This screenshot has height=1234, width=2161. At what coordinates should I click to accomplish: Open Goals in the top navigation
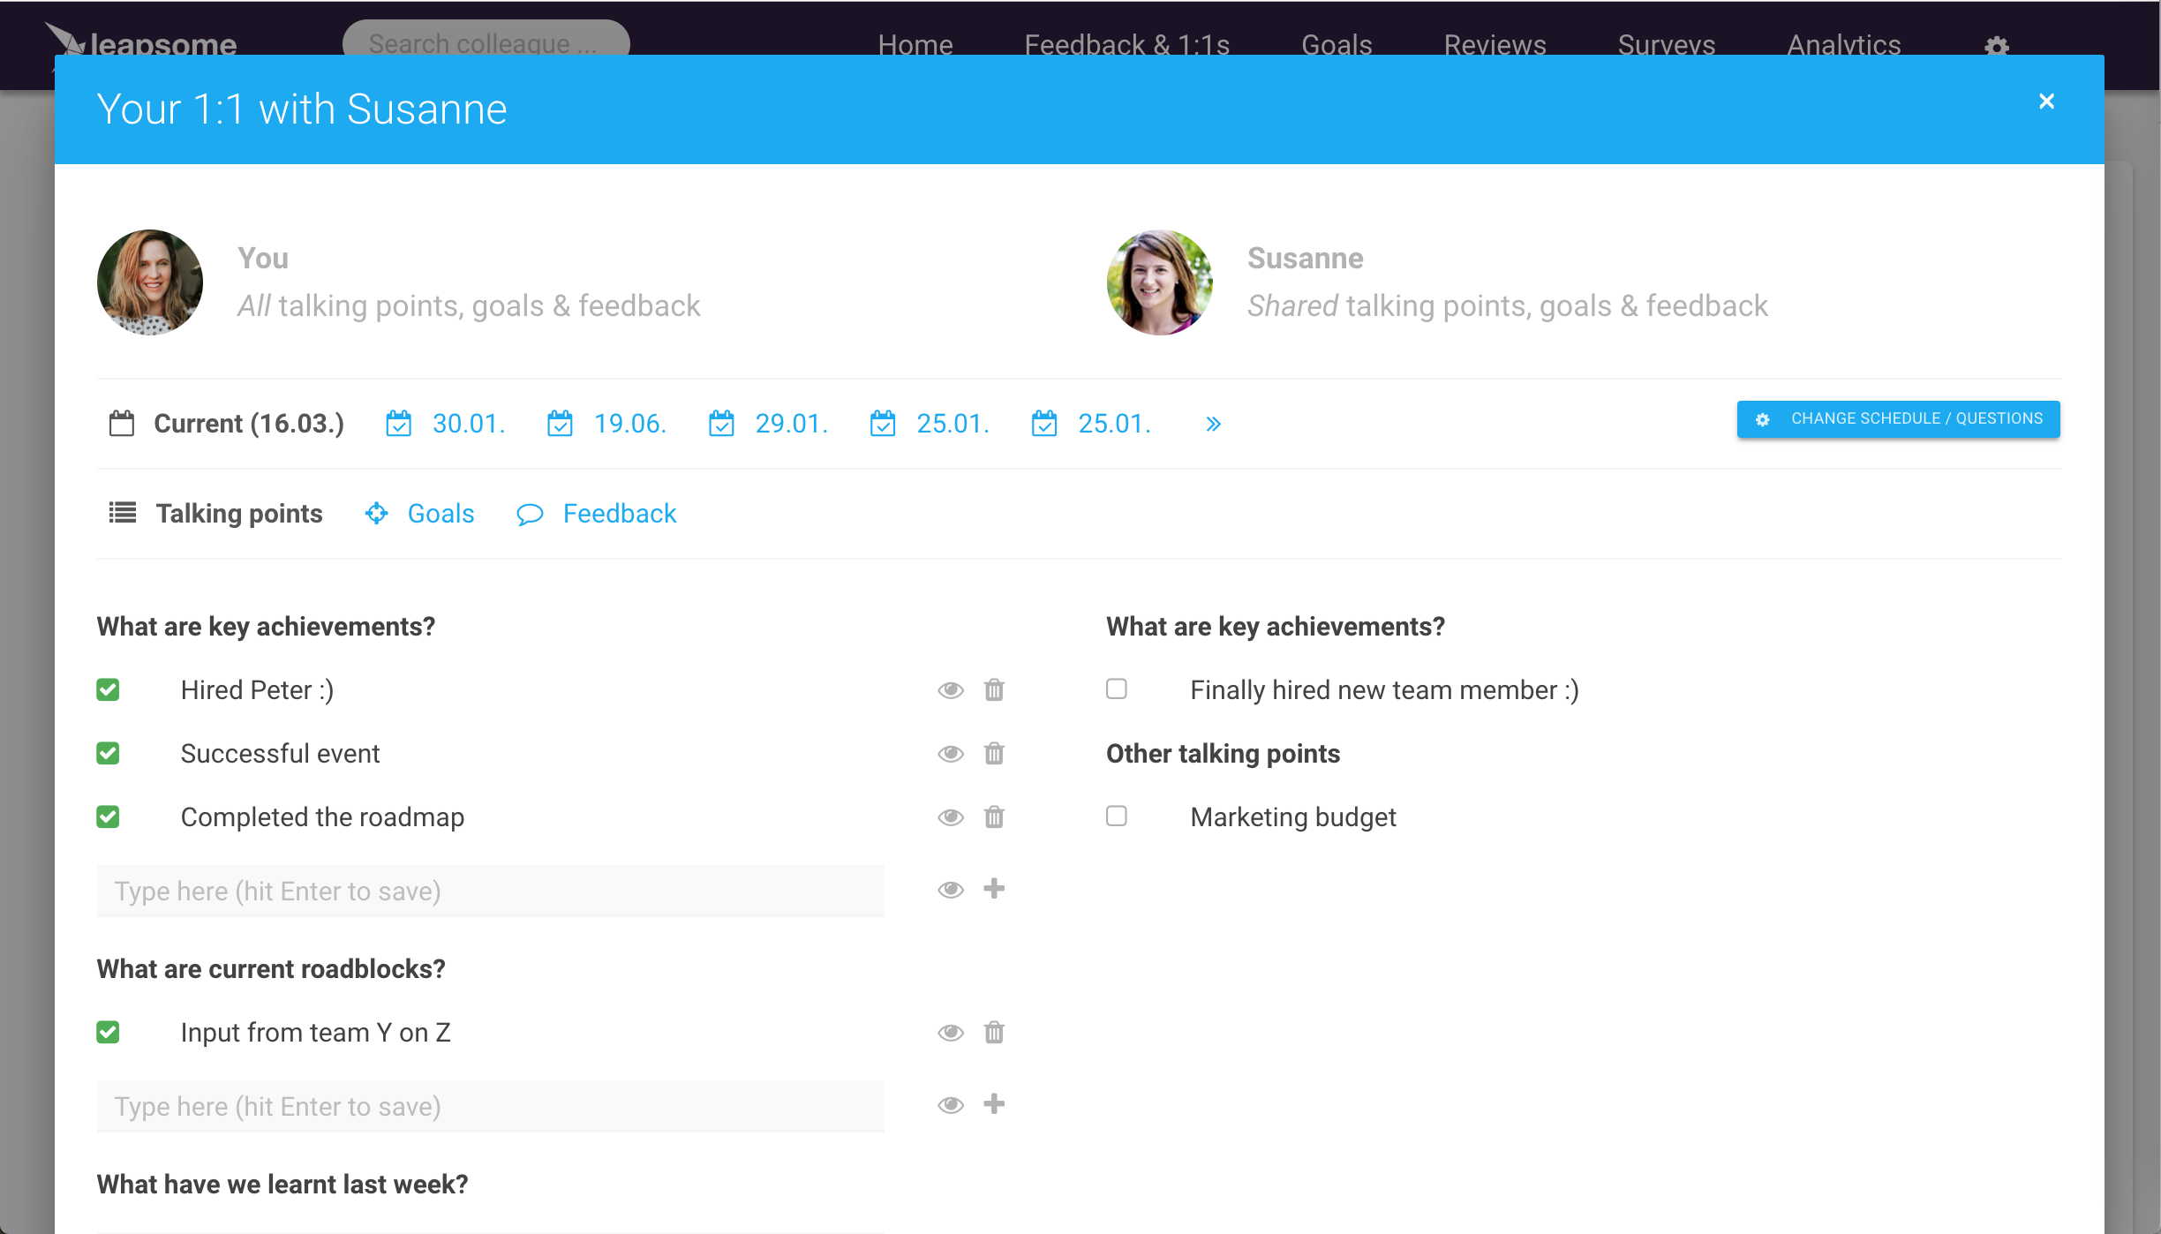tap(1337, 44)
